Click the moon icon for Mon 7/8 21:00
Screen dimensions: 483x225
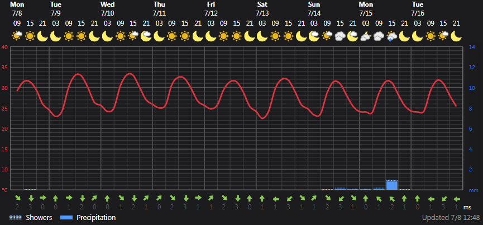pyautogui.click(x=43, y=36)
